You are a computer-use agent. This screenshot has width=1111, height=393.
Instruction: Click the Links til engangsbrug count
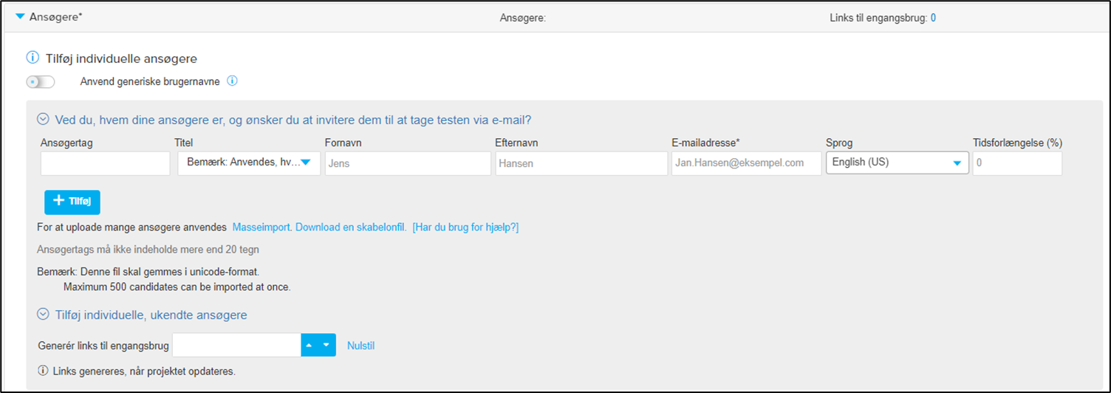tap(933, 18)
